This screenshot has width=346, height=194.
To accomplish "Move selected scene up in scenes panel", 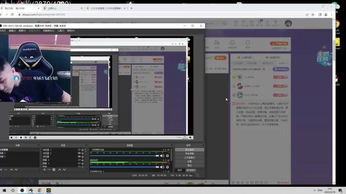I will (x=12, y=169).
